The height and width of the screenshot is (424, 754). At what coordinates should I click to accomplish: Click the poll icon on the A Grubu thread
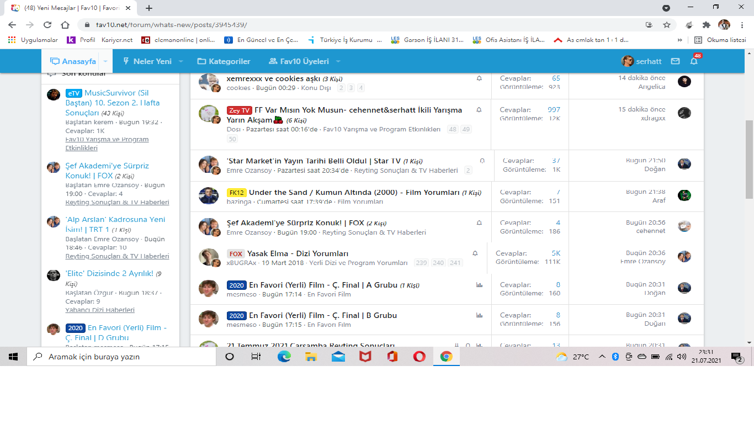pos(479,285)
